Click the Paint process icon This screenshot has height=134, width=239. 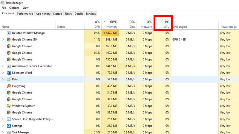tap(9, 79)
